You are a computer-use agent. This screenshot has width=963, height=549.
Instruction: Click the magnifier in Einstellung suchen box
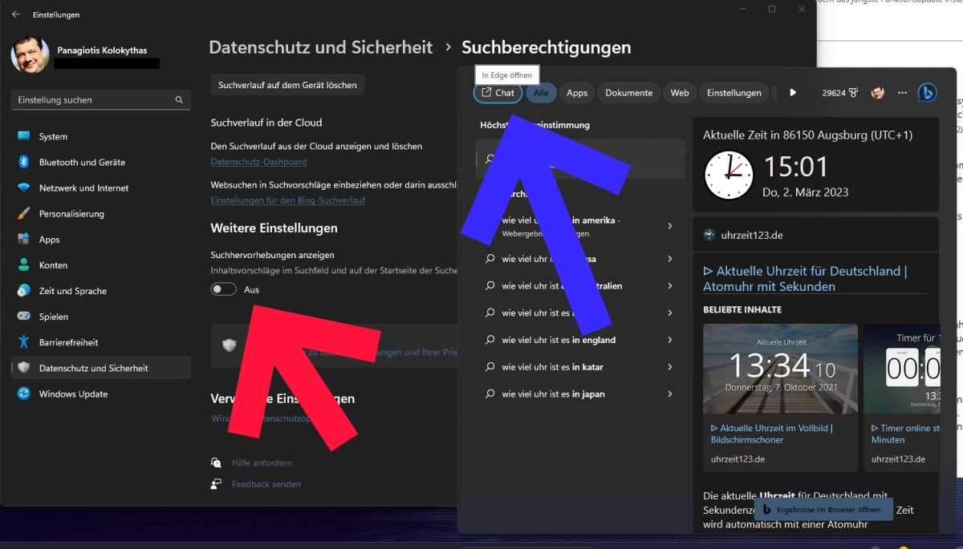179,100
